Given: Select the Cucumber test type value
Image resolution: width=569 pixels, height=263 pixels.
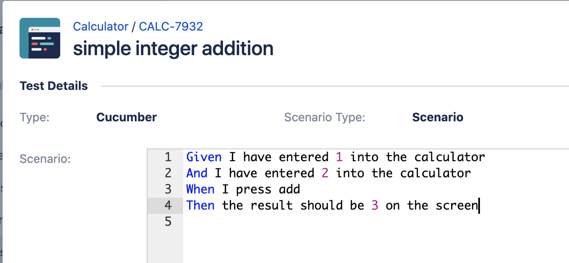Looking at the screenshot, I should (127, 117).
